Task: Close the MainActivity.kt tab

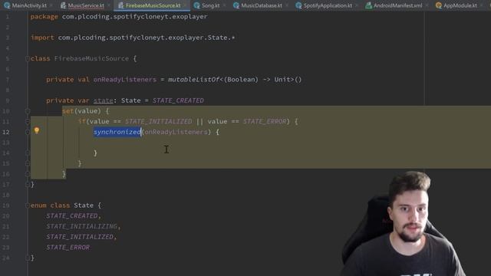Action: 51,5
